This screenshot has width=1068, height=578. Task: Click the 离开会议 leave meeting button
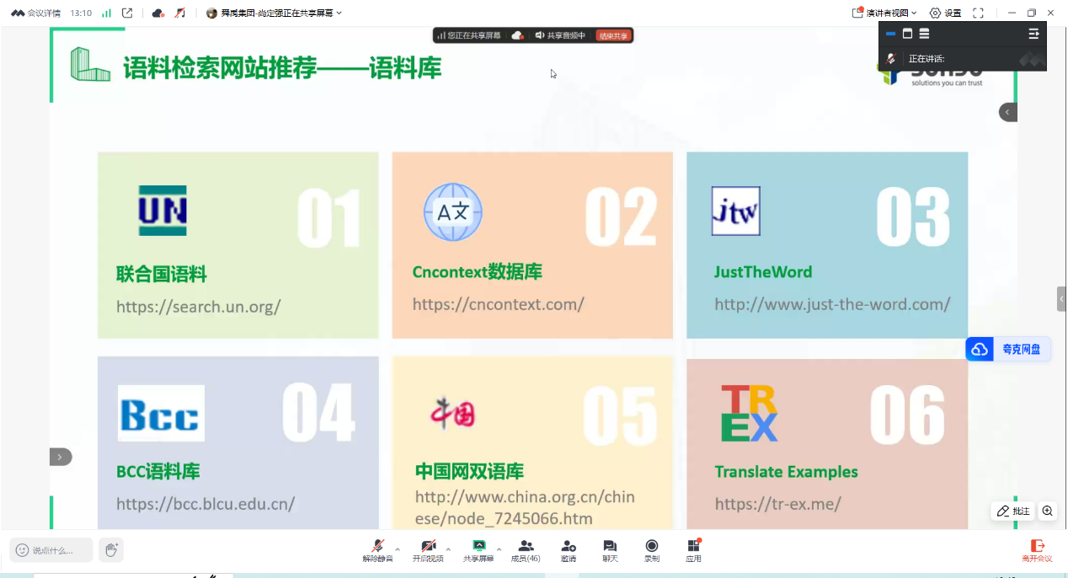click(x=1037, y=550)
